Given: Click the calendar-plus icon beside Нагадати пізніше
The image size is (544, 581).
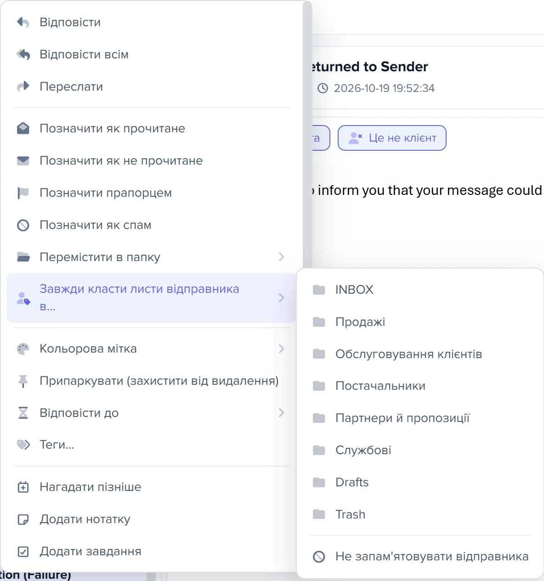Looking at the screenshot, I should 23,487.
